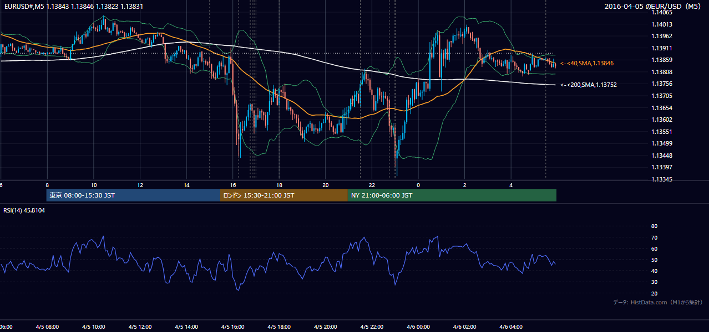Click price axis value 1.13808
Image resolution: width=709 pixels, height=332 pixels.
tap(662, 72)
